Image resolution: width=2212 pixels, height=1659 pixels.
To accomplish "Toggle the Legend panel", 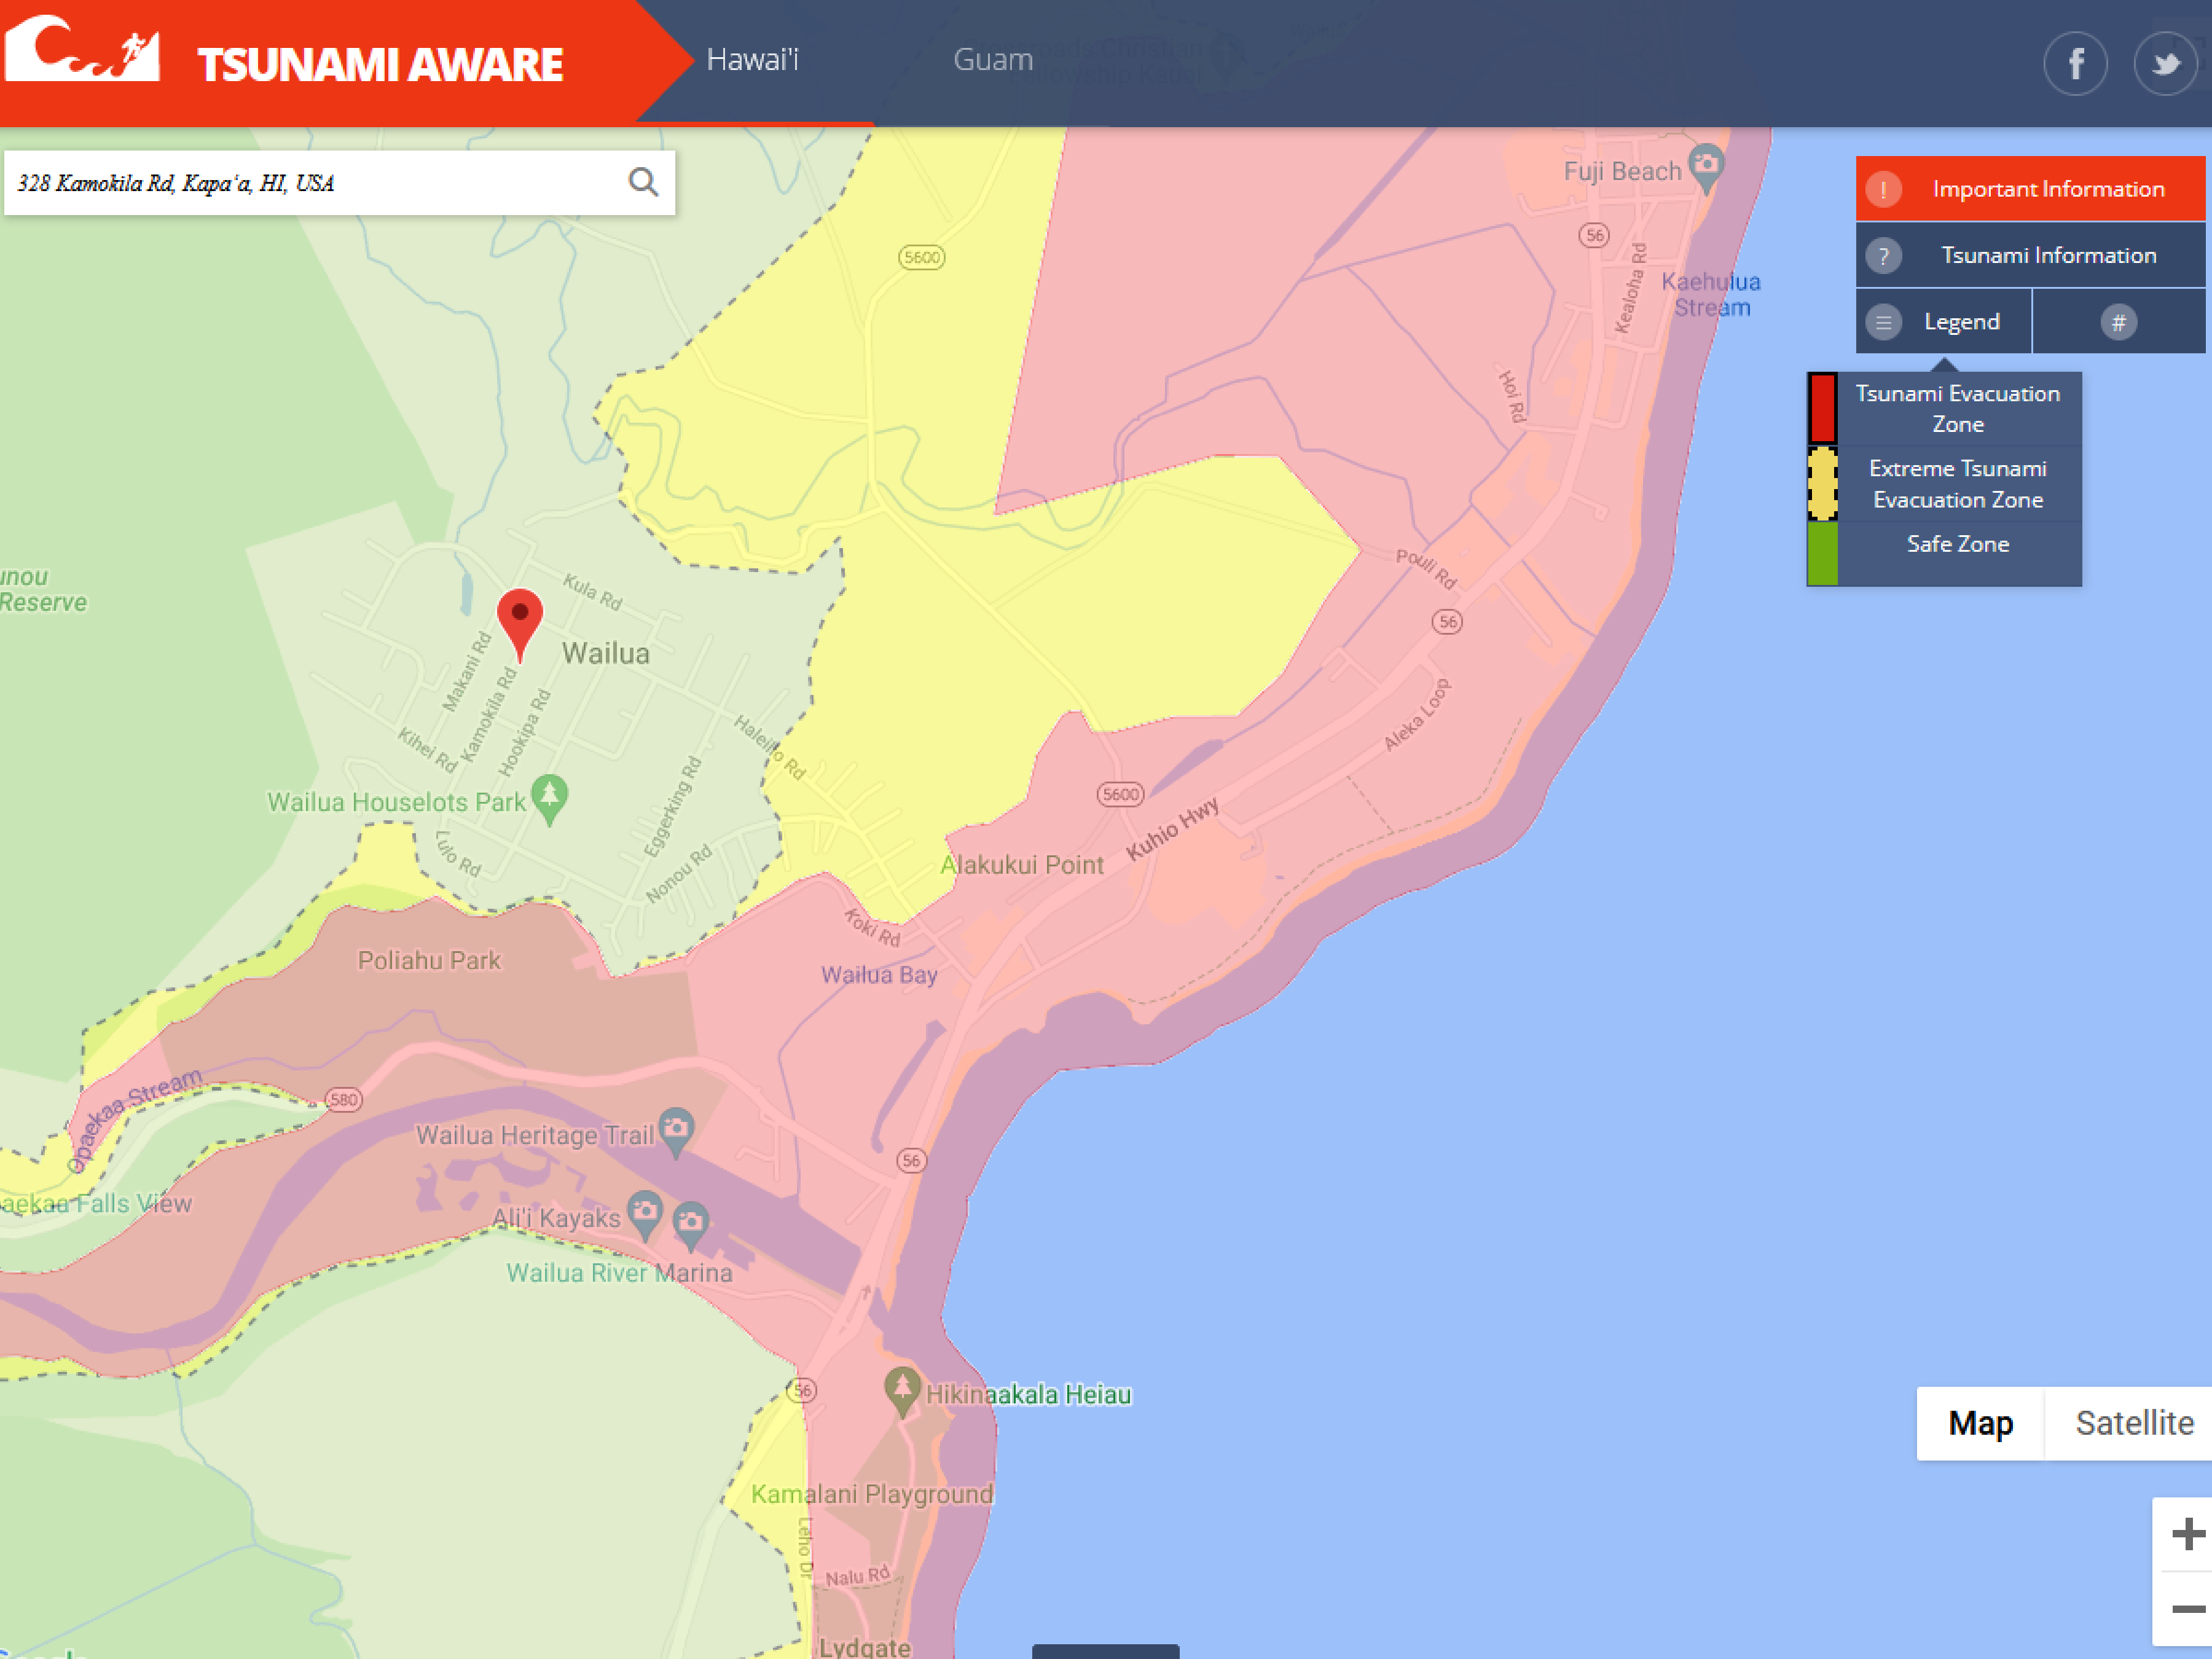I will point(1943,322).
